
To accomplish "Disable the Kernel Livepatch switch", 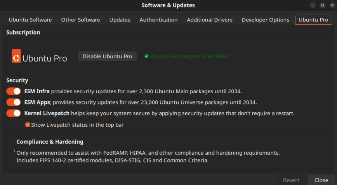I will click(x=14, y=113).
